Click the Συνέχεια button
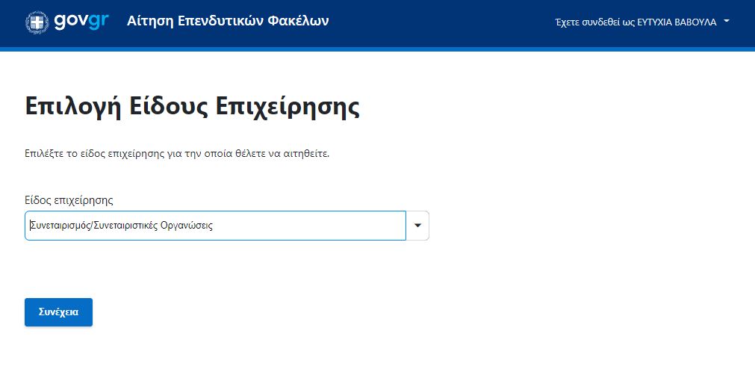 [58, 312]
